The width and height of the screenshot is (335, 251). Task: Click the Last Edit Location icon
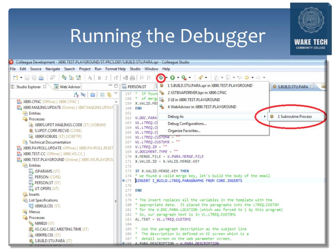coord(239,78)
